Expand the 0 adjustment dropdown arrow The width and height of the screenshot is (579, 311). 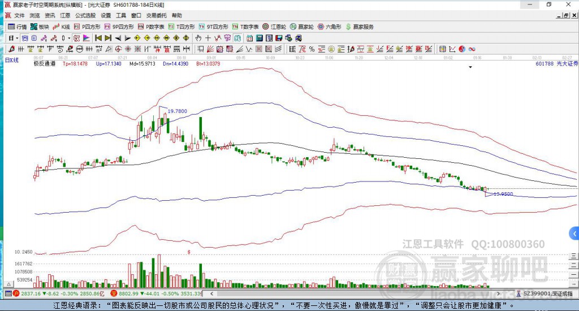tap(68, 38)
